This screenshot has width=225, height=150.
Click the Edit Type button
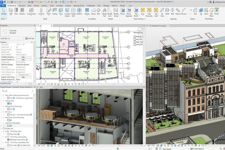[x=30, y=38]
